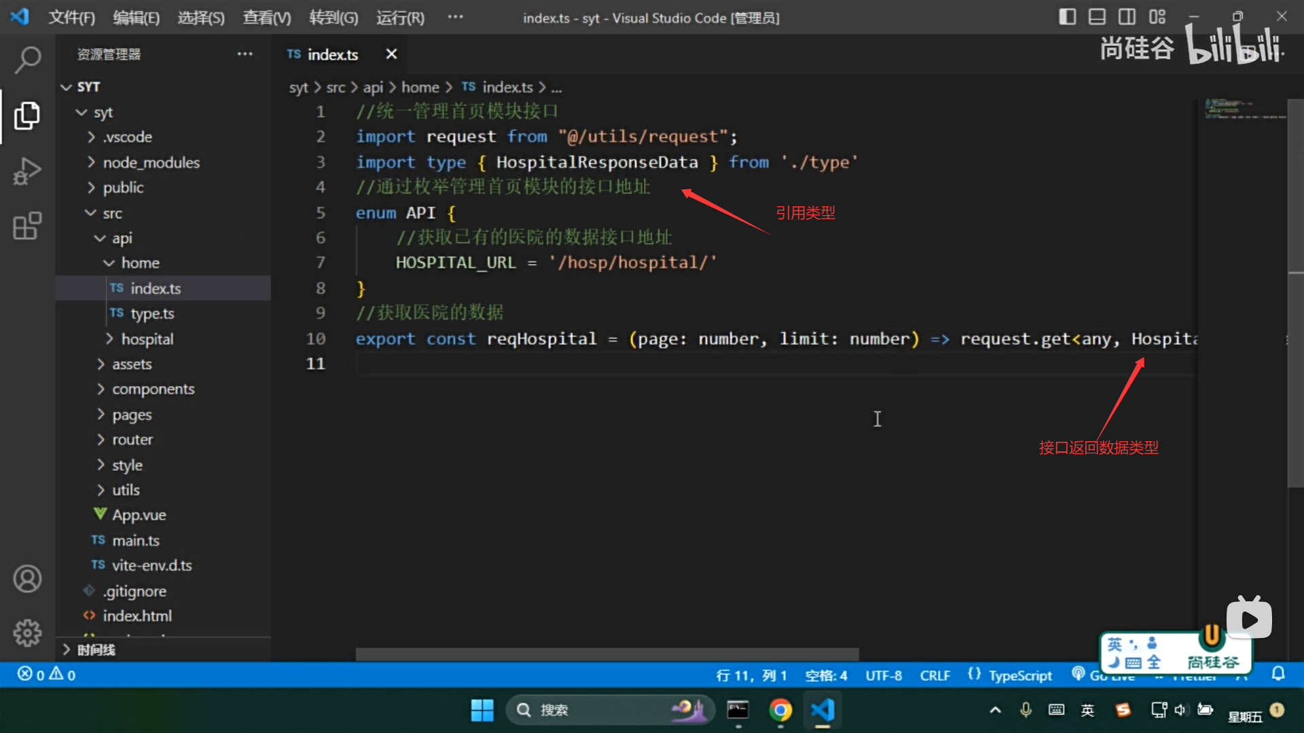Click errors and warnings status indicator
The width and height of the screenshot is (1304, 733).
click(46, 675)
